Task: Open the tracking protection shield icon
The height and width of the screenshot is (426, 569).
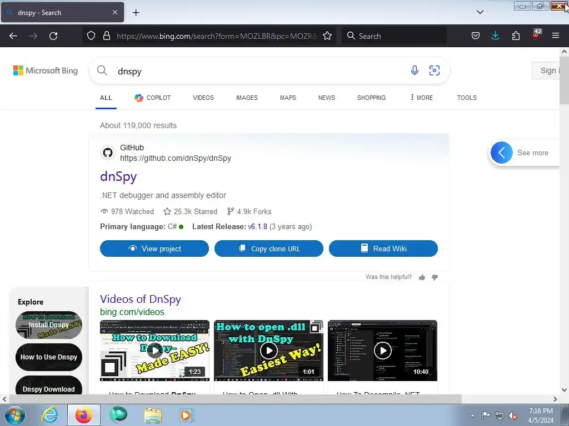Action: [91, 36]
